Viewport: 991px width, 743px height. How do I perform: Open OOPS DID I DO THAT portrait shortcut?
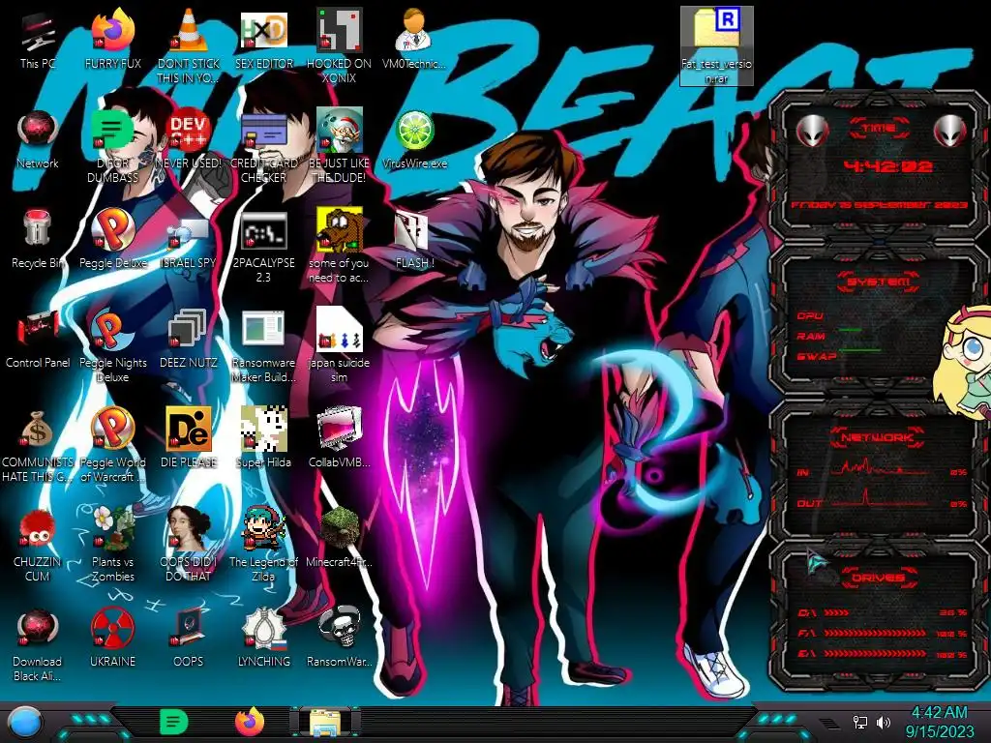coord(189,545)
